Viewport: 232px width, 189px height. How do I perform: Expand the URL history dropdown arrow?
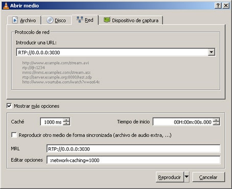pyautogui.click(x=211, y=52)
